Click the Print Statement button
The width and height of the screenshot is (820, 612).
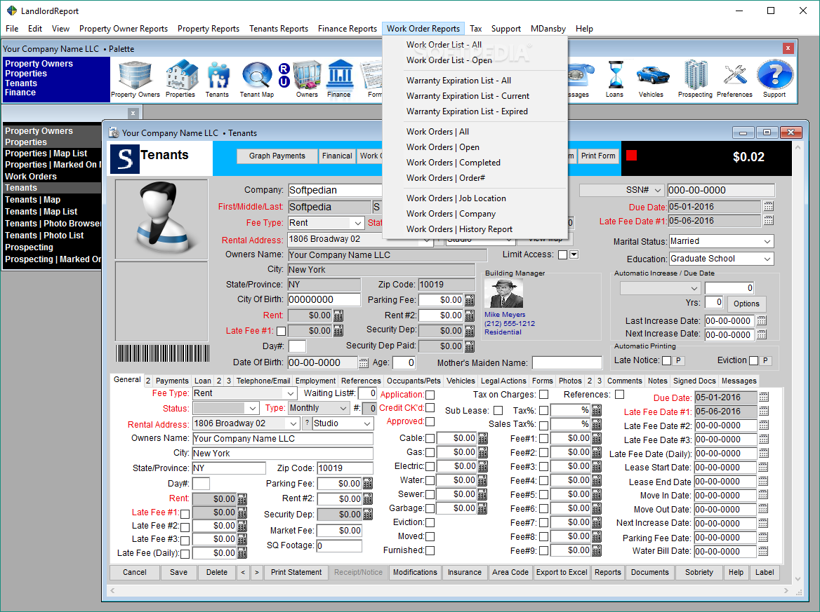pos(296,572)
